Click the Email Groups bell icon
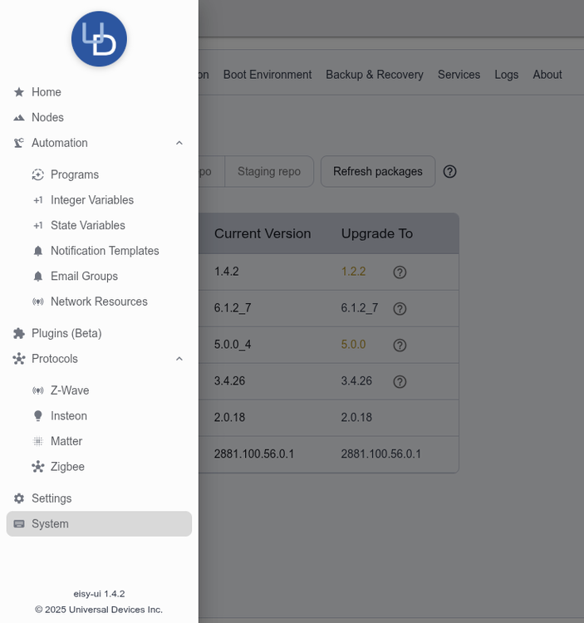Image resolution: width=584 pixels, height=623 pixels. tap(38, 277)
